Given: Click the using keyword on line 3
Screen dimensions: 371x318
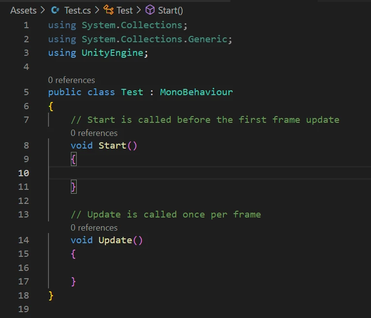Looking at the screenshot, I should coord(62,53).
